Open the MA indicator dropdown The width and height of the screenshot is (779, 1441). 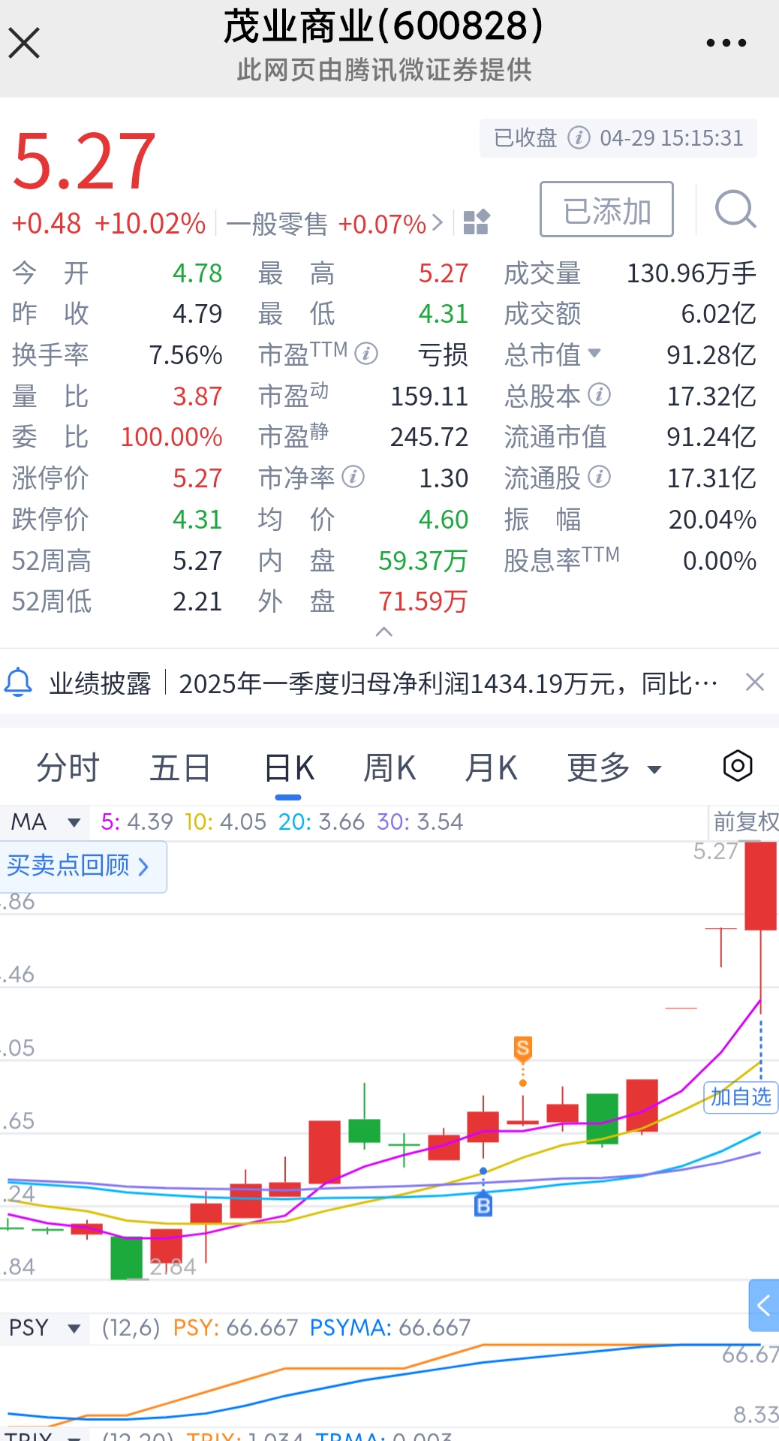[x=74, y=822]
